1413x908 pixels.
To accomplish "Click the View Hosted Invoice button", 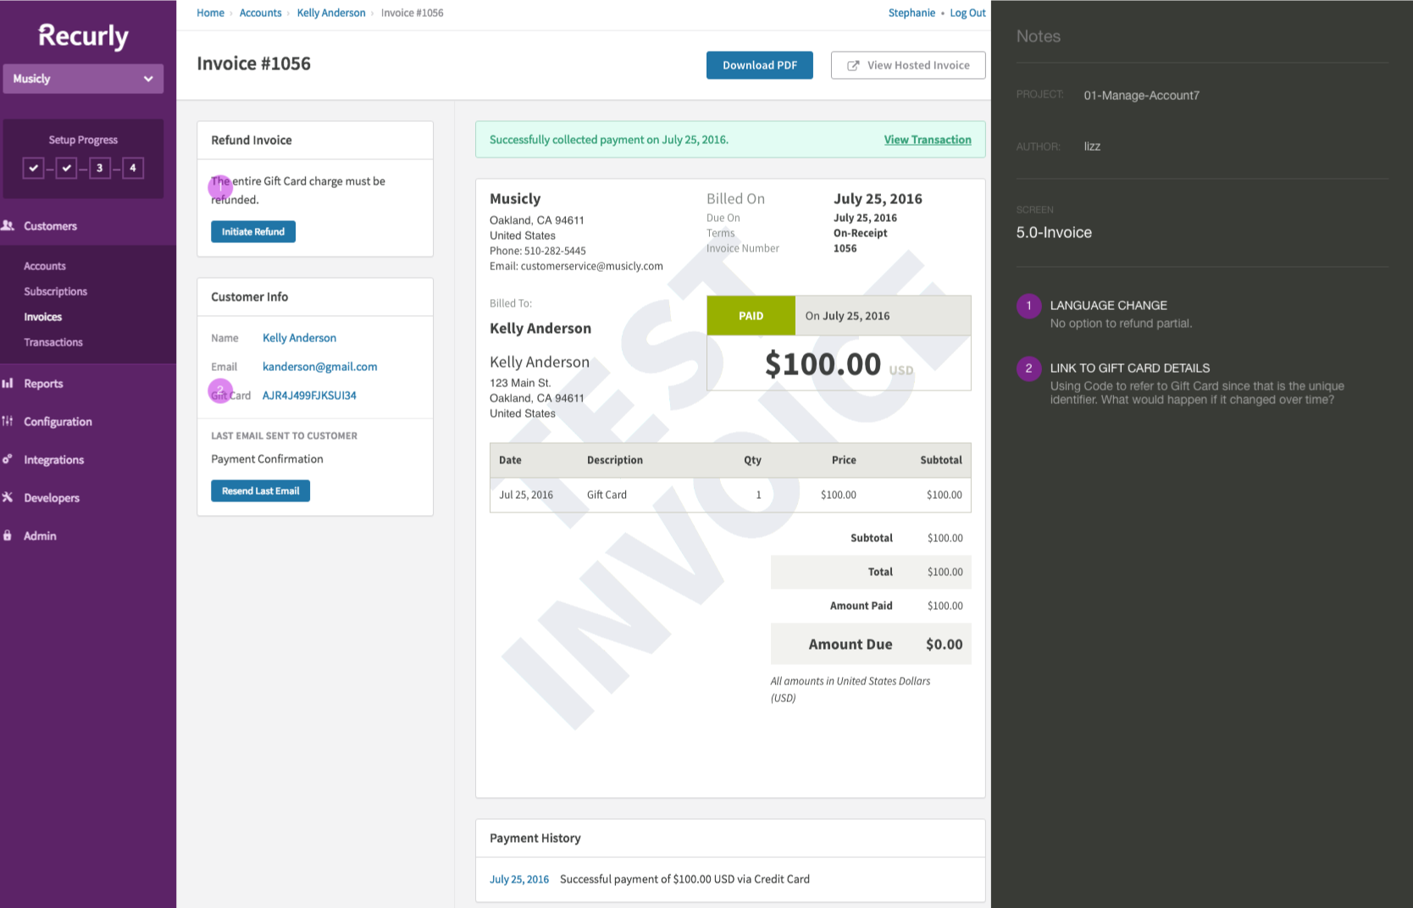I will click(x=908, y=65).
